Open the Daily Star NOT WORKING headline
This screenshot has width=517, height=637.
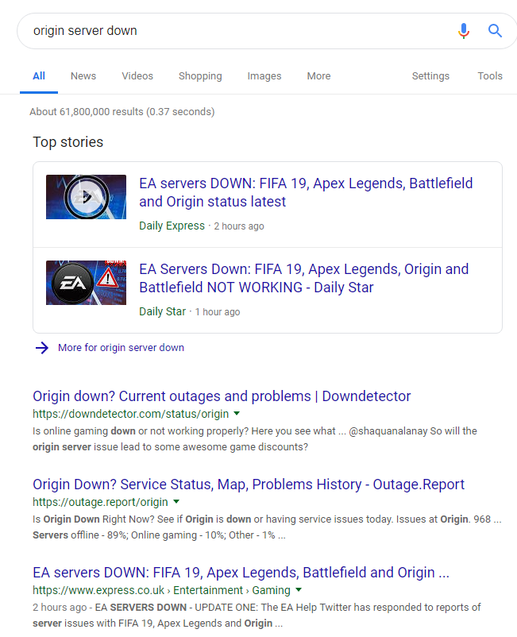tap(304, 278)
